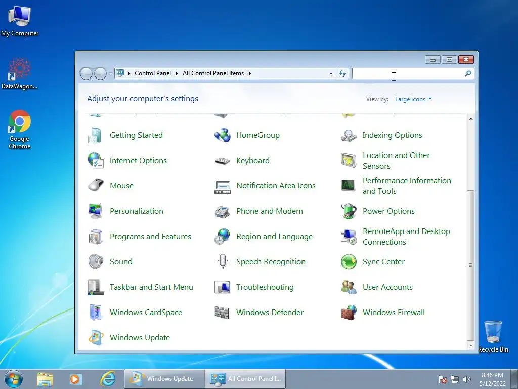Open RemoteApp and Desktop Connections icon
The image size is (518, 389).
(x=349, y=237)
